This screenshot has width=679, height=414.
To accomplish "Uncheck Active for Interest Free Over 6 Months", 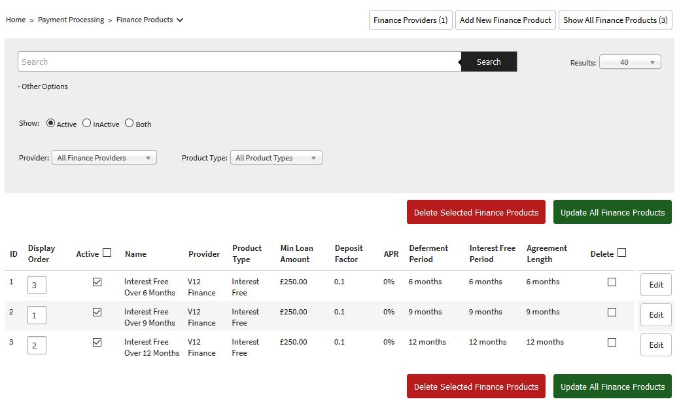I will [97, 282].
